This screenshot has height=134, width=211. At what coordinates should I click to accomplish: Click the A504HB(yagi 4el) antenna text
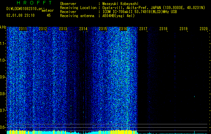point(118,16)
